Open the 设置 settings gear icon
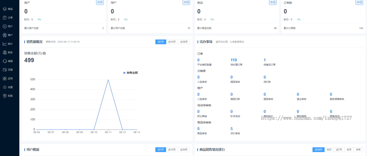The height and width of the screenshot is (156, 367). [5, 87]
